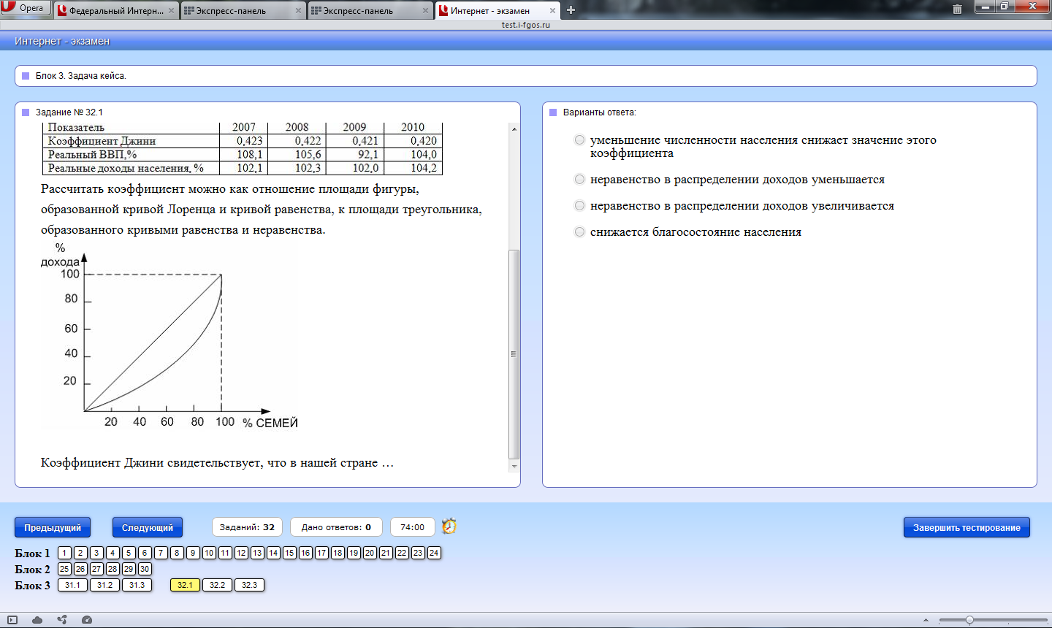Go to question 17 in Блок 1
This screenshot has height=628, width=1052.
(321, 553)
